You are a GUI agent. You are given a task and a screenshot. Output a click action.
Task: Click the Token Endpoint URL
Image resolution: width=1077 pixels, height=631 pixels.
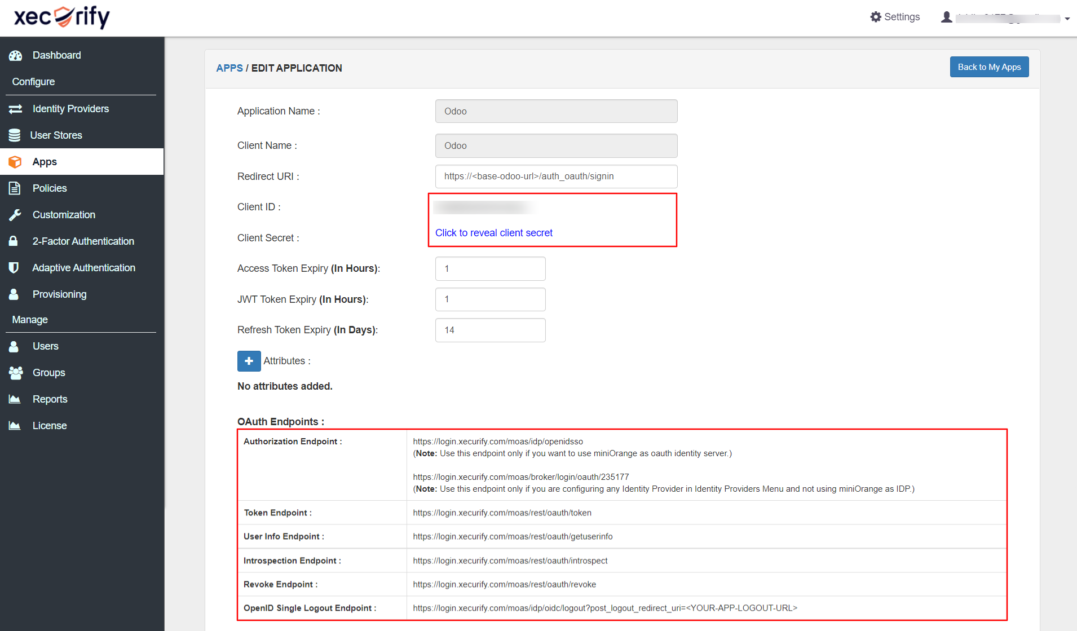[502, 513]
